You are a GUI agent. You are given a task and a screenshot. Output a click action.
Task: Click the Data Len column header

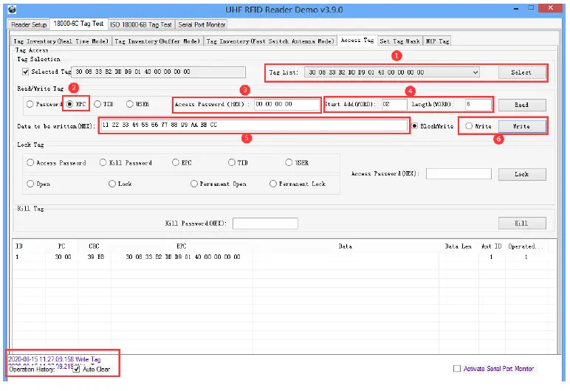[459, 246]
